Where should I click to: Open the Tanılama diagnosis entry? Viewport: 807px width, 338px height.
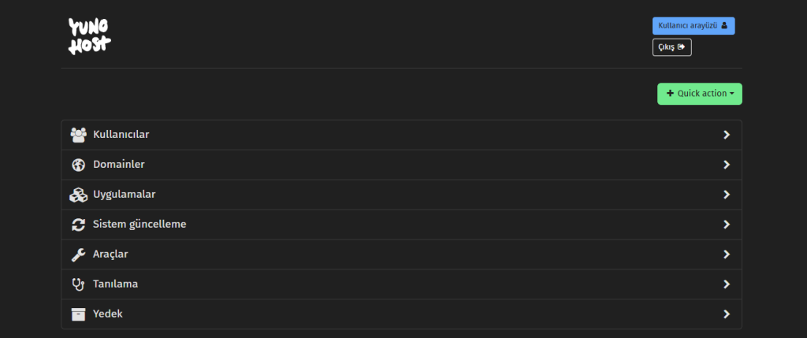[x=401, y=284]
